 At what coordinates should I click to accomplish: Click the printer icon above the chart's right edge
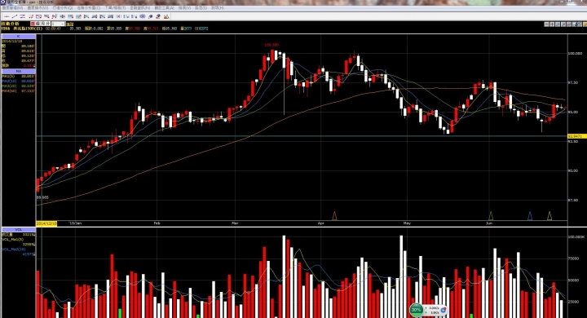(580, 24)
